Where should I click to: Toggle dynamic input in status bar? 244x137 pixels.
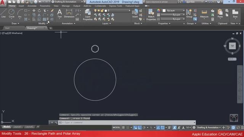point(135,127)
